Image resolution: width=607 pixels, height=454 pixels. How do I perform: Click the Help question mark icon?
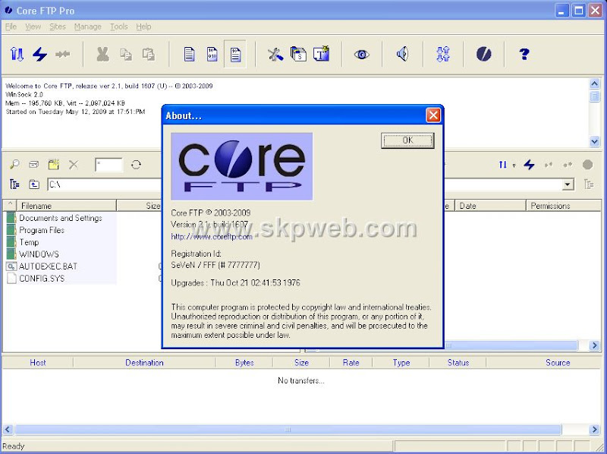(x=524, y=54)
